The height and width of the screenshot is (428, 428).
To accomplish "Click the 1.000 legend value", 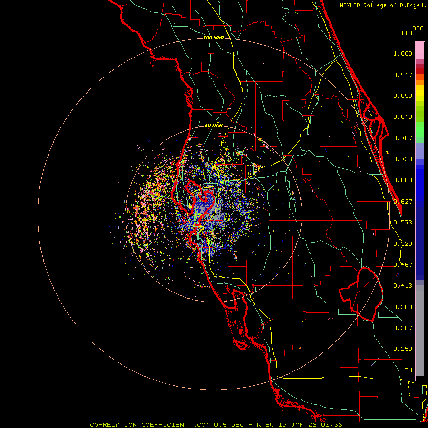I will pyautogui.click(x=403, y=53).
